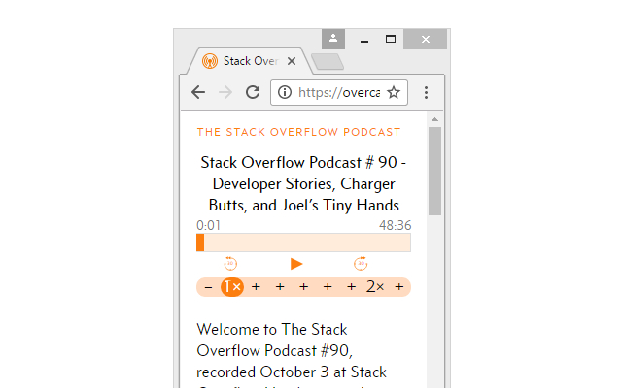Skip back 30 seconds
622x388 pixels.
pyautogui.click(x=230, y=263)
